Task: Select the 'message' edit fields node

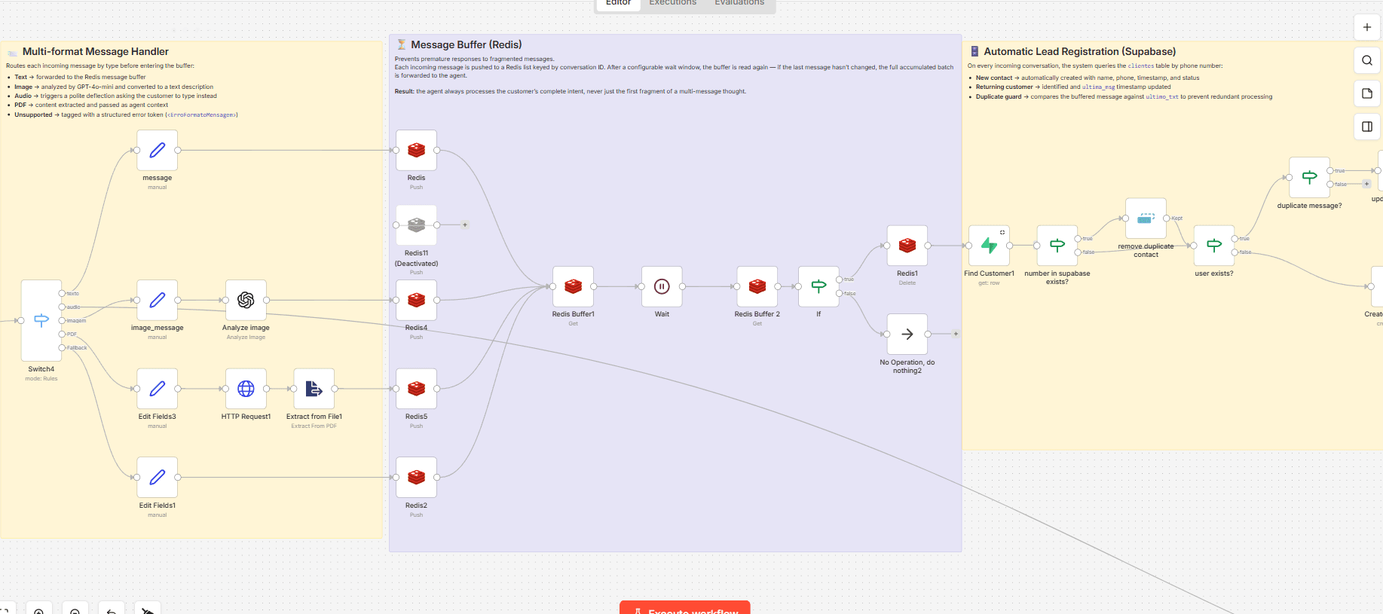Action: point(157,150)
